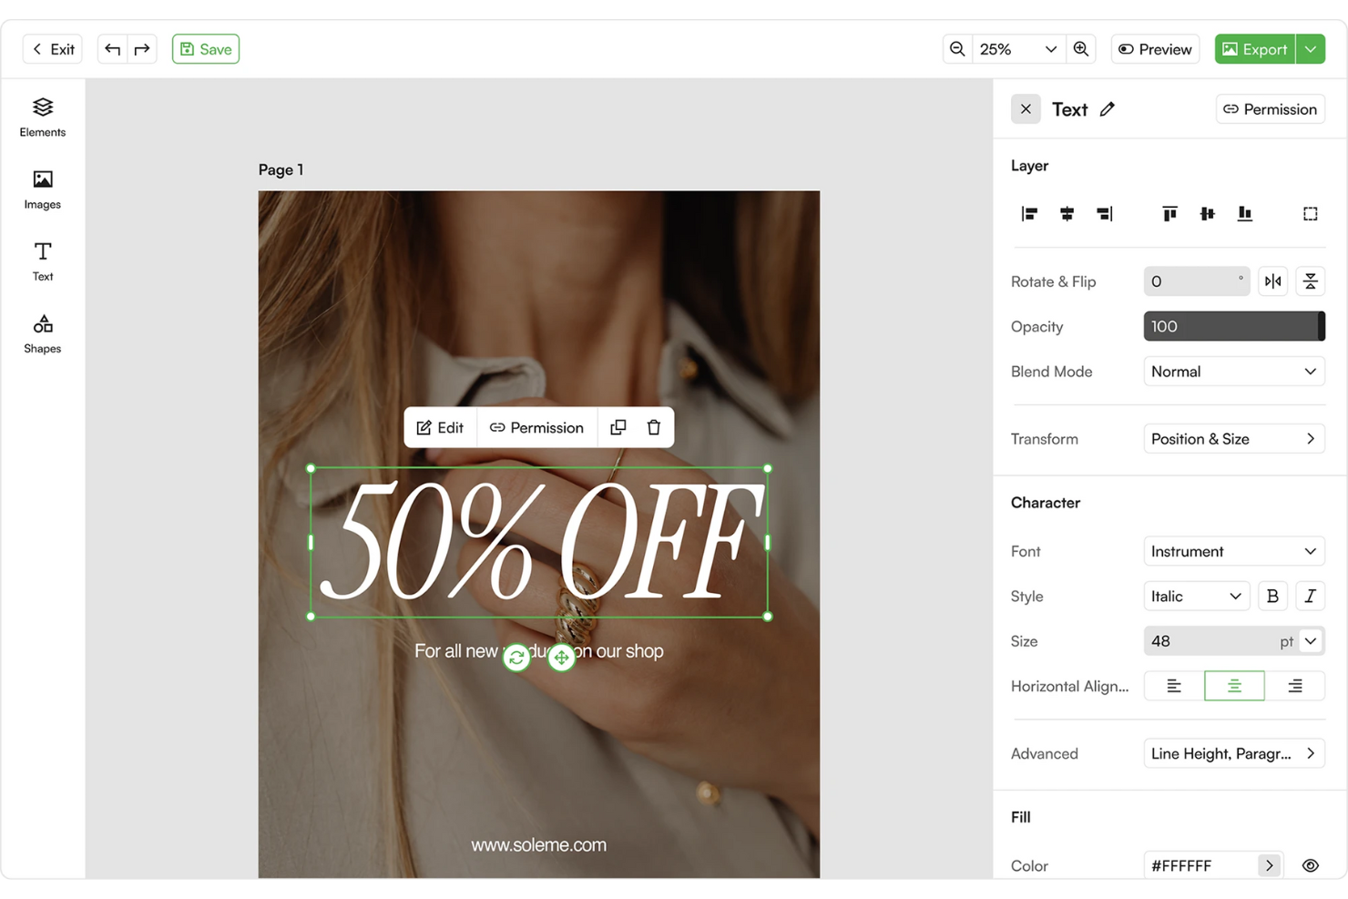Click Permission button in the Text panel header
1348x899 pixels.
[1271, 109]
